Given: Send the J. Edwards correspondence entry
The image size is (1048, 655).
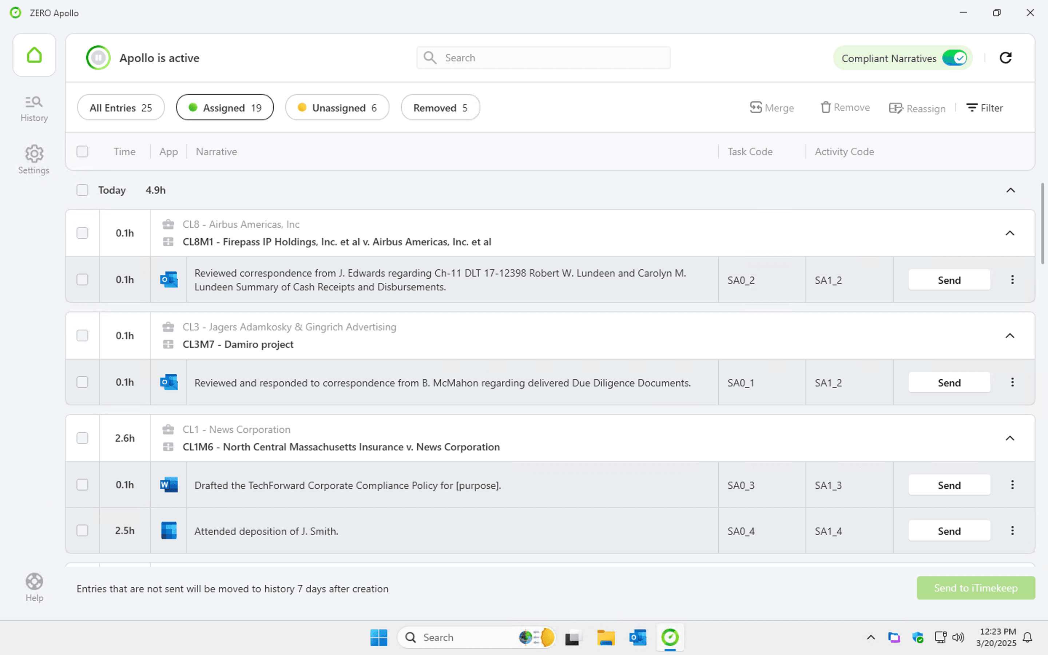Looking at the screenshot, I should tap(949, 280).
